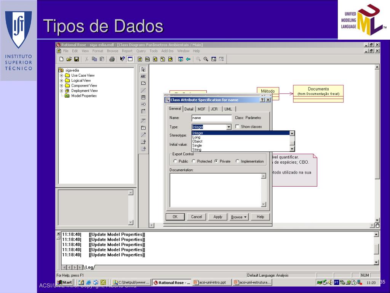The width and height of the screenshot is (390, 293).
Task: Select the Selection pointer tool
Action: (x=143, y=69)
